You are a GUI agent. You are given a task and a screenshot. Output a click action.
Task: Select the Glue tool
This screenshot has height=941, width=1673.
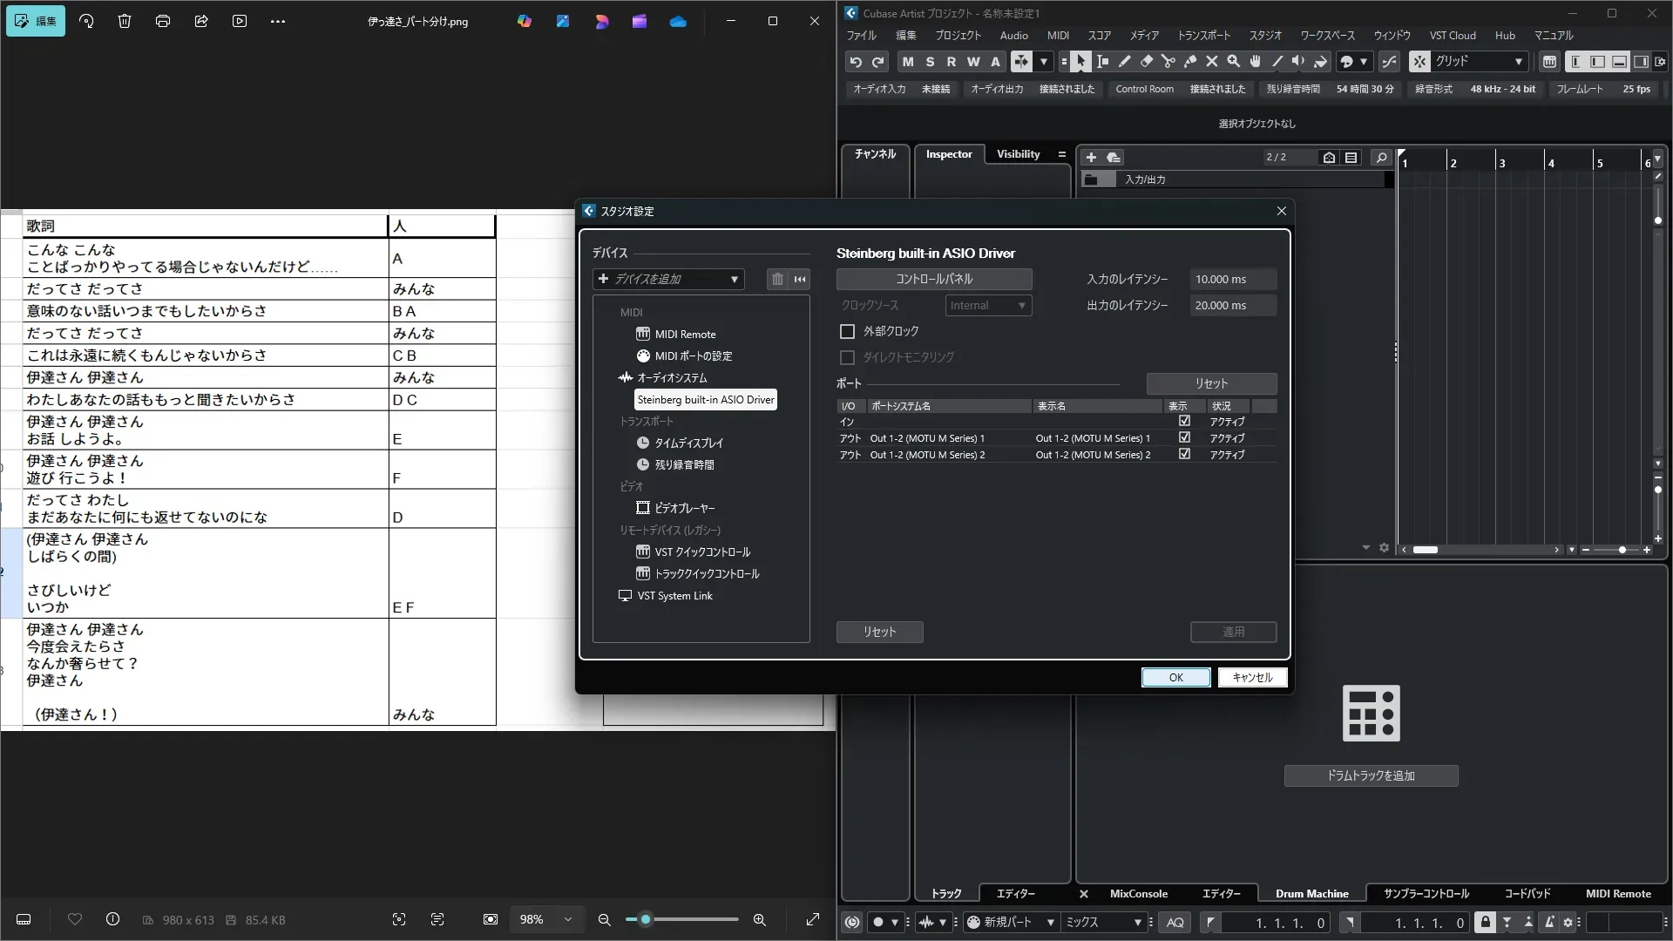(x=1189, y=61)
